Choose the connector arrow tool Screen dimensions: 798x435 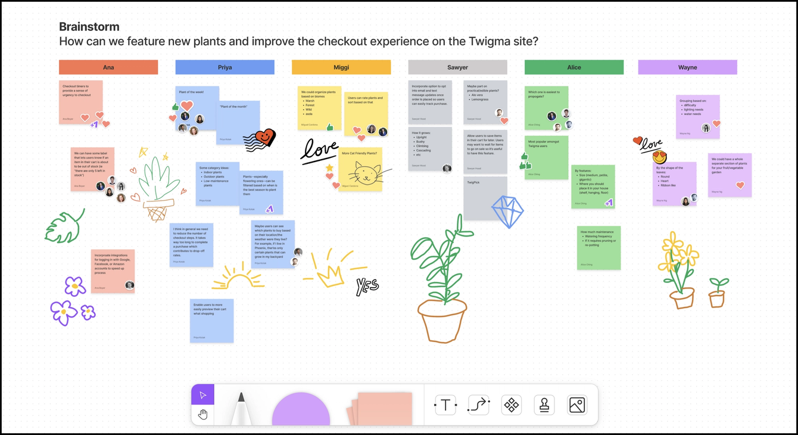pyautogui.click(x=478, y=405)
